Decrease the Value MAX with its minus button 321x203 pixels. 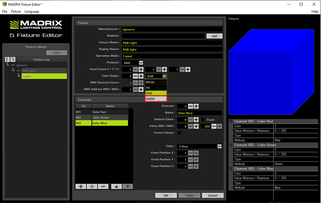pos(214,126)
